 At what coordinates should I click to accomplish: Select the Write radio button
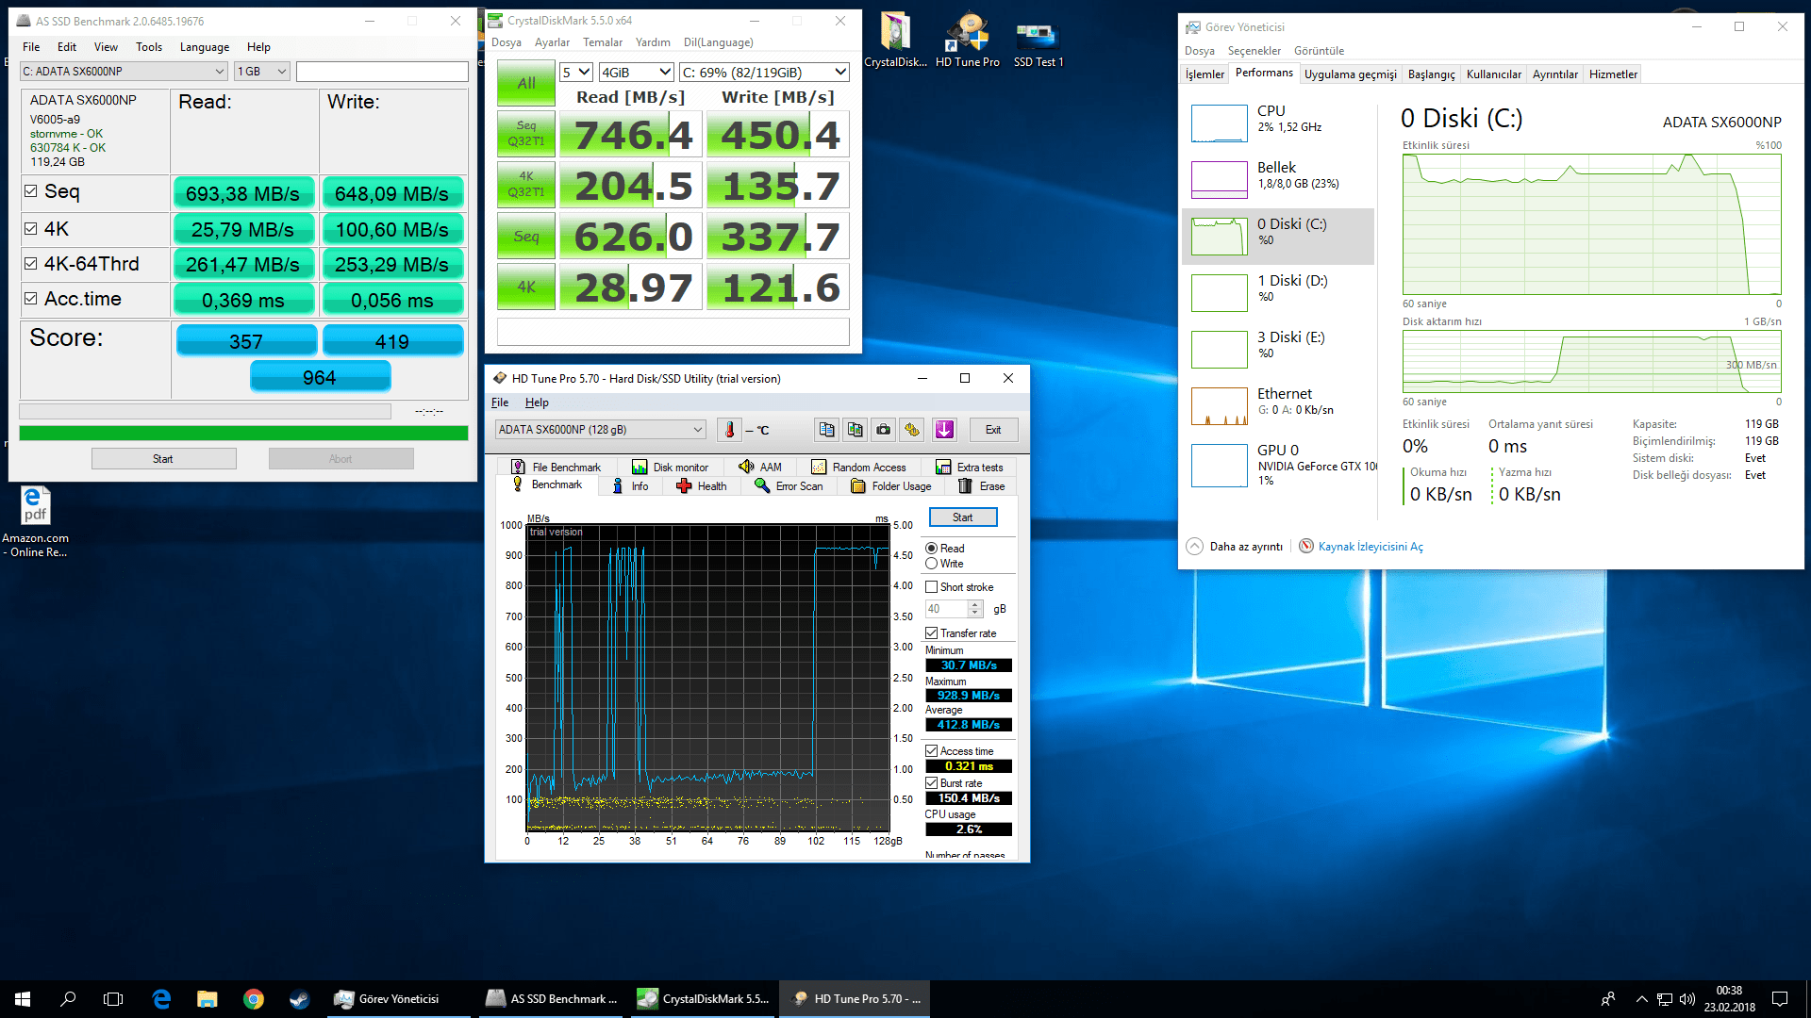pyautogui.click(x=932, y=564)
